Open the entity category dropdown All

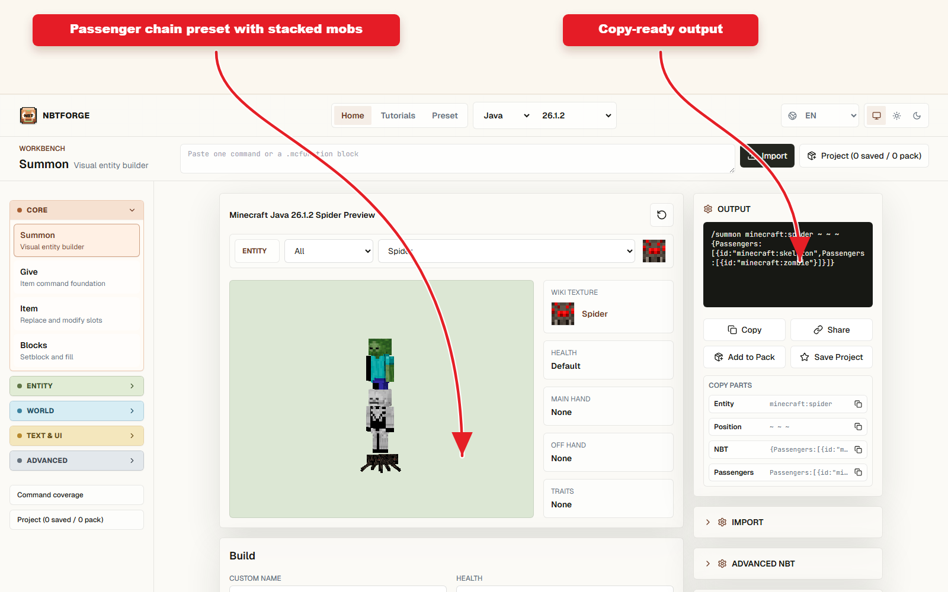point(329,251)
